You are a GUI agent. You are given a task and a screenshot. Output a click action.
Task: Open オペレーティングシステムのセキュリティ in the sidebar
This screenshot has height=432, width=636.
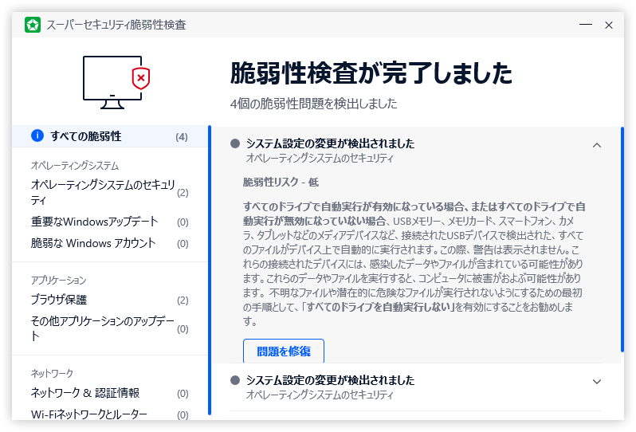(x=110, y=192)
